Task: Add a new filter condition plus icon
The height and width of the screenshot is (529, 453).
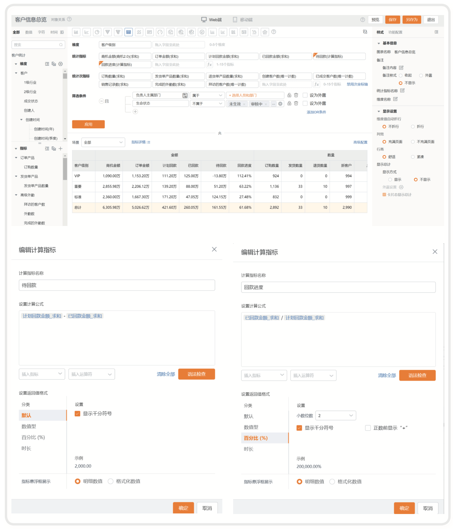Action: pos(135,112)
